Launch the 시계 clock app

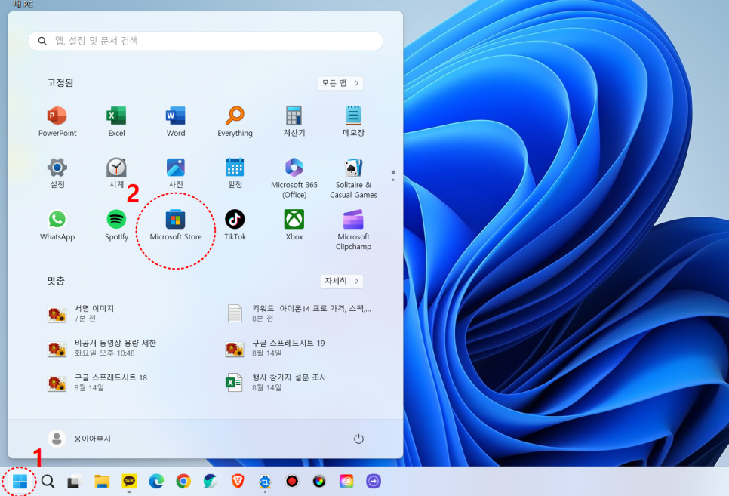pyautogui.click(x=116, y=173)
